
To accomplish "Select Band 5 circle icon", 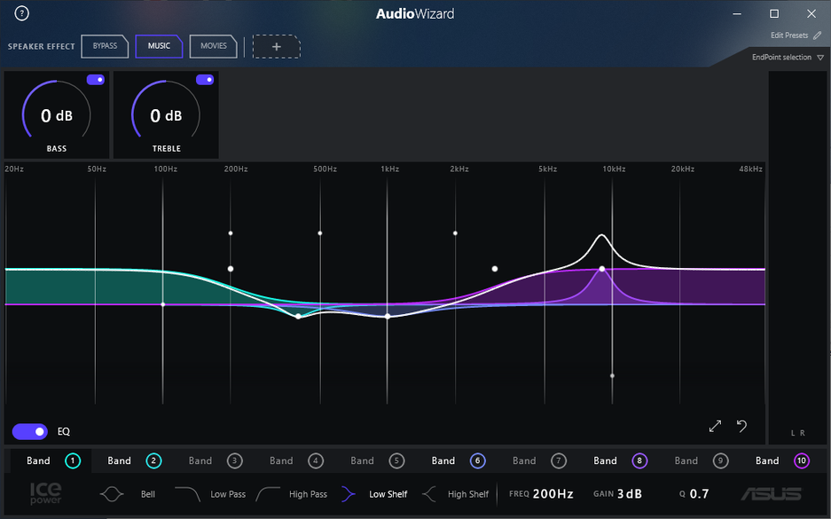I will 396,460.
